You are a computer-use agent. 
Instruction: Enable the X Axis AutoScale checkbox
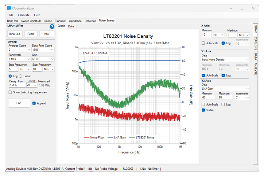point(203,43)
